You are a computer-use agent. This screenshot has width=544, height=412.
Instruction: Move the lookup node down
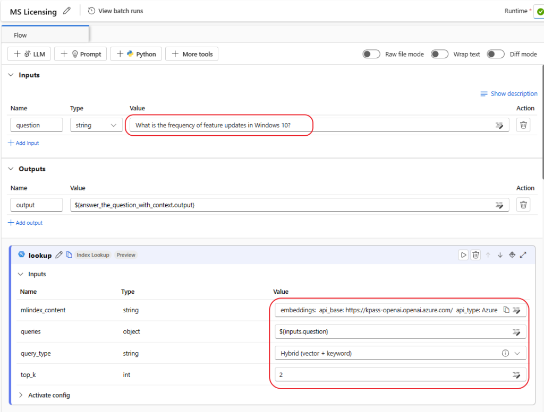click(x=500, y=255)
